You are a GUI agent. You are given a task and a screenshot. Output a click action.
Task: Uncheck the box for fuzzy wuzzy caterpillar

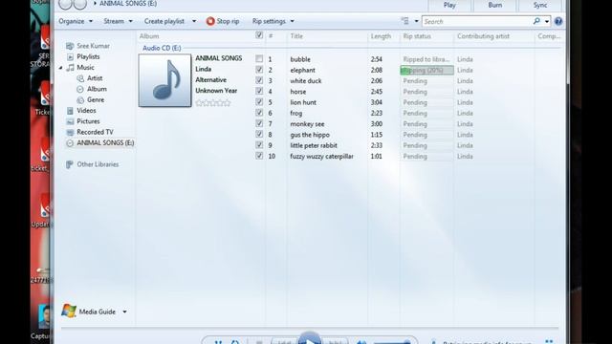point(259,156)
